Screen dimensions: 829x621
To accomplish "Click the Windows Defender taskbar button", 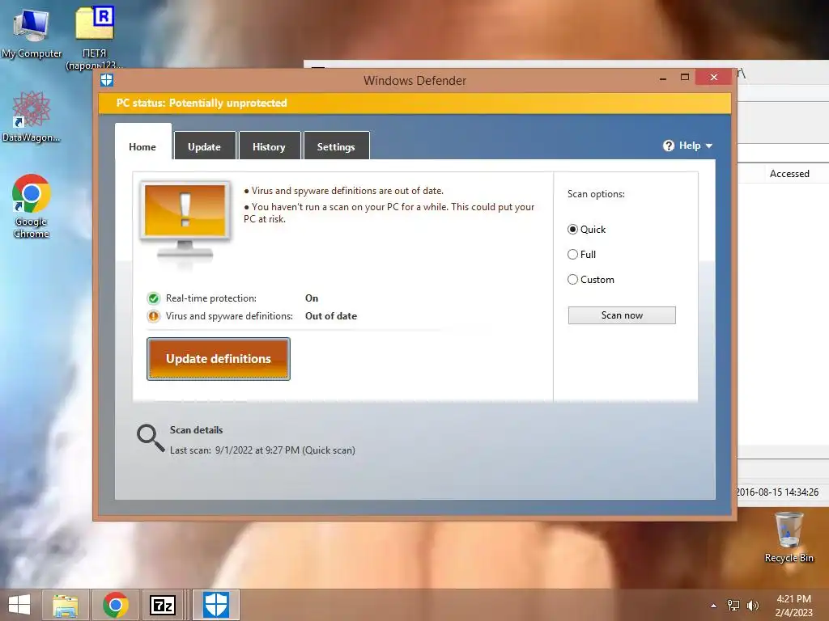I will click(x=216, y=605).
